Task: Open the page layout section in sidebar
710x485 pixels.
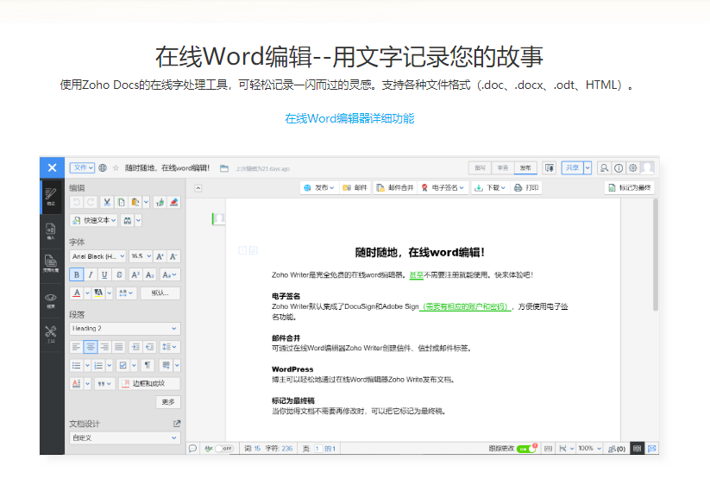Action: click(51, 263)
